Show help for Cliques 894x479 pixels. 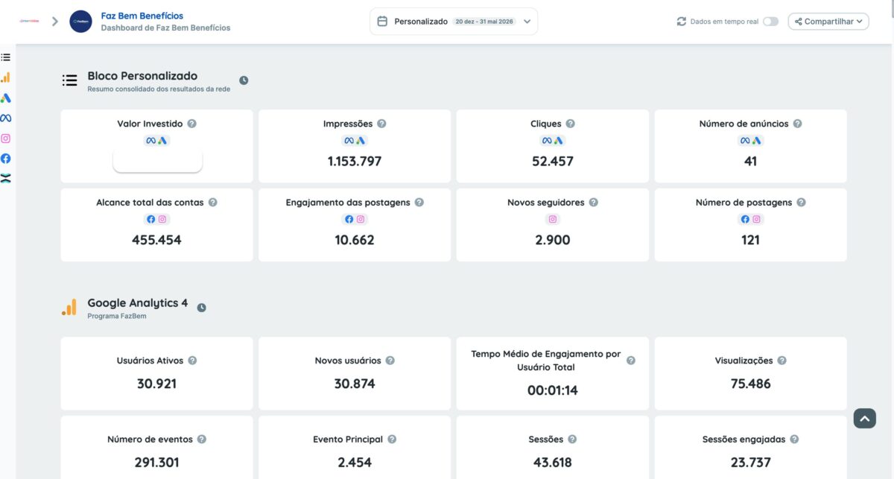[570, 124]
